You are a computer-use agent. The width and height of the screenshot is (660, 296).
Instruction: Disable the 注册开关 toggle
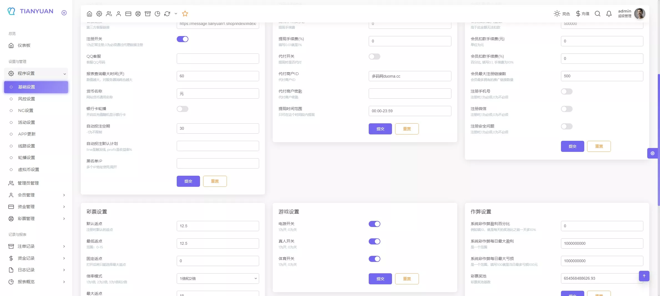point(182,39)
